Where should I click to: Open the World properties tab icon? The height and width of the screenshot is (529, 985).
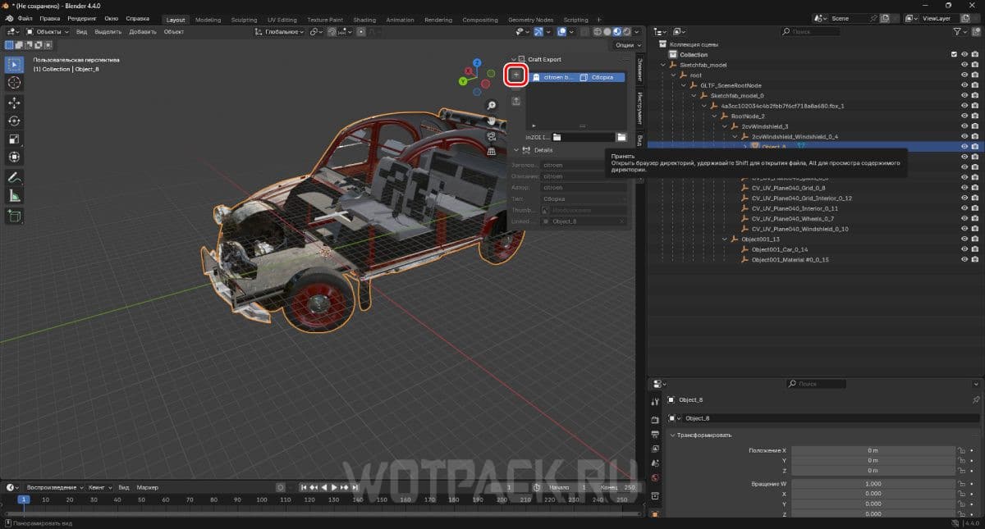point(655,478)
